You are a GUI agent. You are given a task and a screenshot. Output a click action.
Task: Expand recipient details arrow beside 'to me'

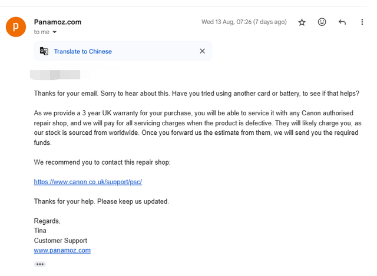coord(55,32)
